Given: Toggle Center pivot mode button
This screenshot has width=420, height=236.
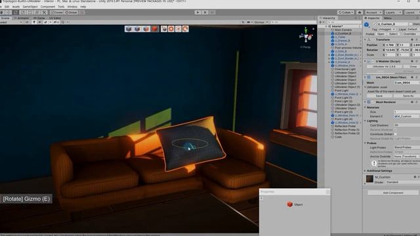Looking at the screenshot, I should coord(57,12).
